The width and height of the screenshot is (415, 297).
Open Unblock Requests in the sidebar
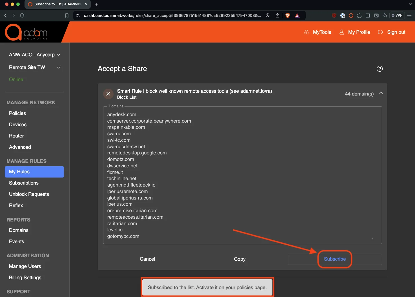(29, 194)
